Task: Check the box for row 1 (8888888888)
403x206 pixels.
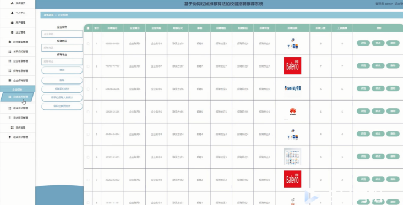Action: 88,43
